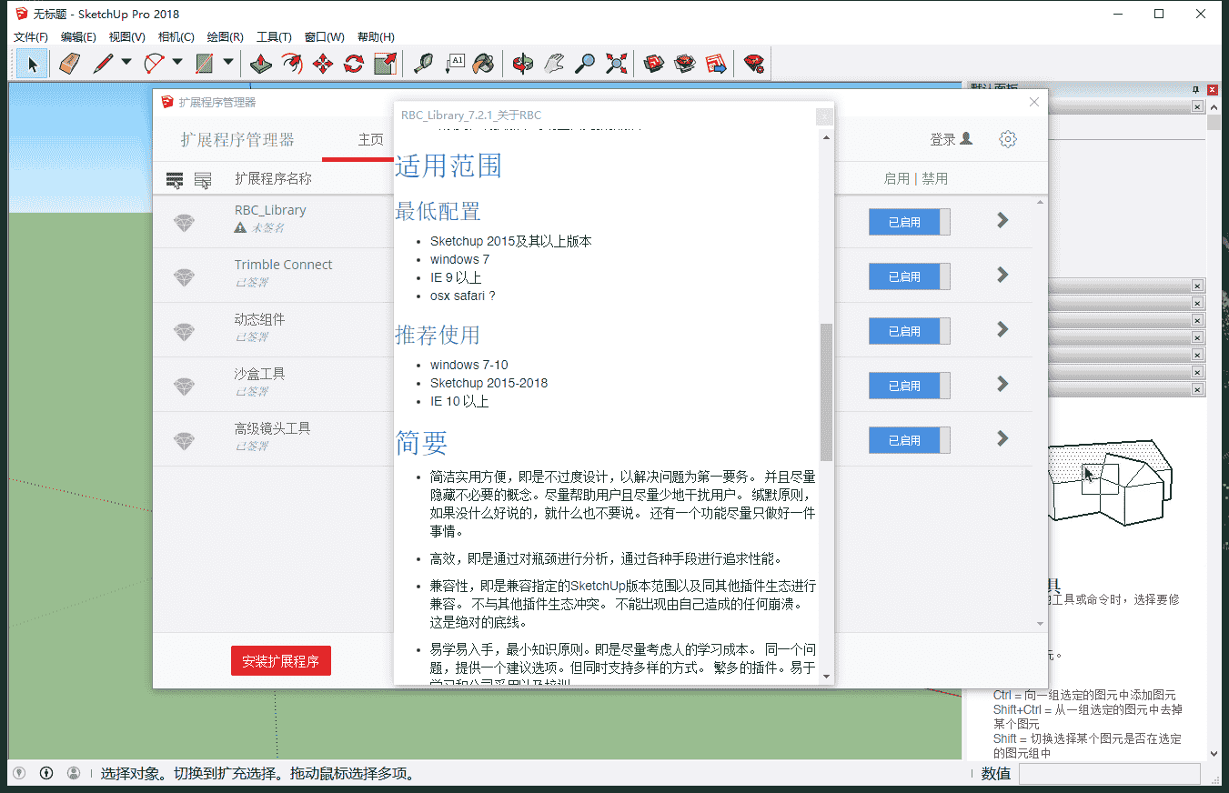Open the 帮助(H) menu
The height and width of the screenshot is (793, 1229).
coord(376,37)
